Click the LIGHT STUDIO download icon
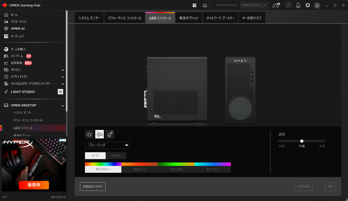 coord(60,92)
